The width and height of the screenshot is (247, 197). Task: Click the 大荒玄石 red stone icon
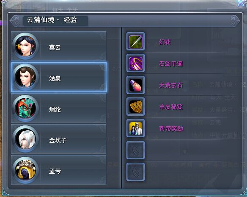point(135,85)
